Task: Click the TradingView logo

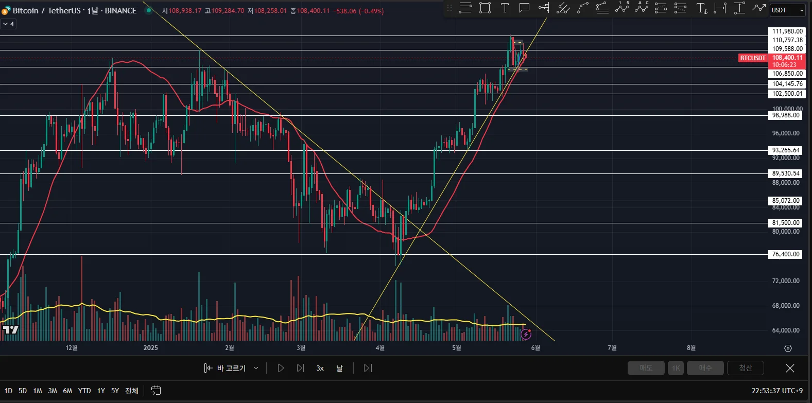Action: [10, 329]
